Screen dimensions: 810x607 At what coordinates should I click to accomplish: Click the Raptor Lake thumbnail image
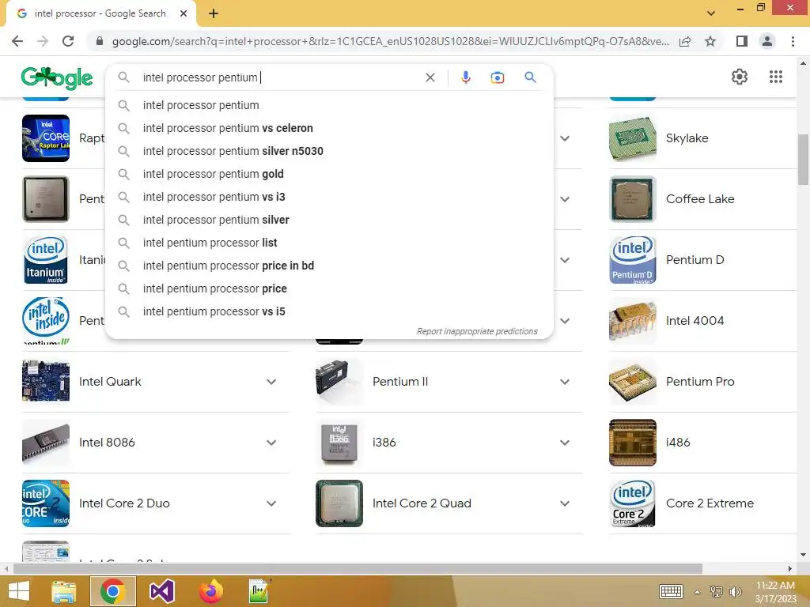(x=45, y=138)
